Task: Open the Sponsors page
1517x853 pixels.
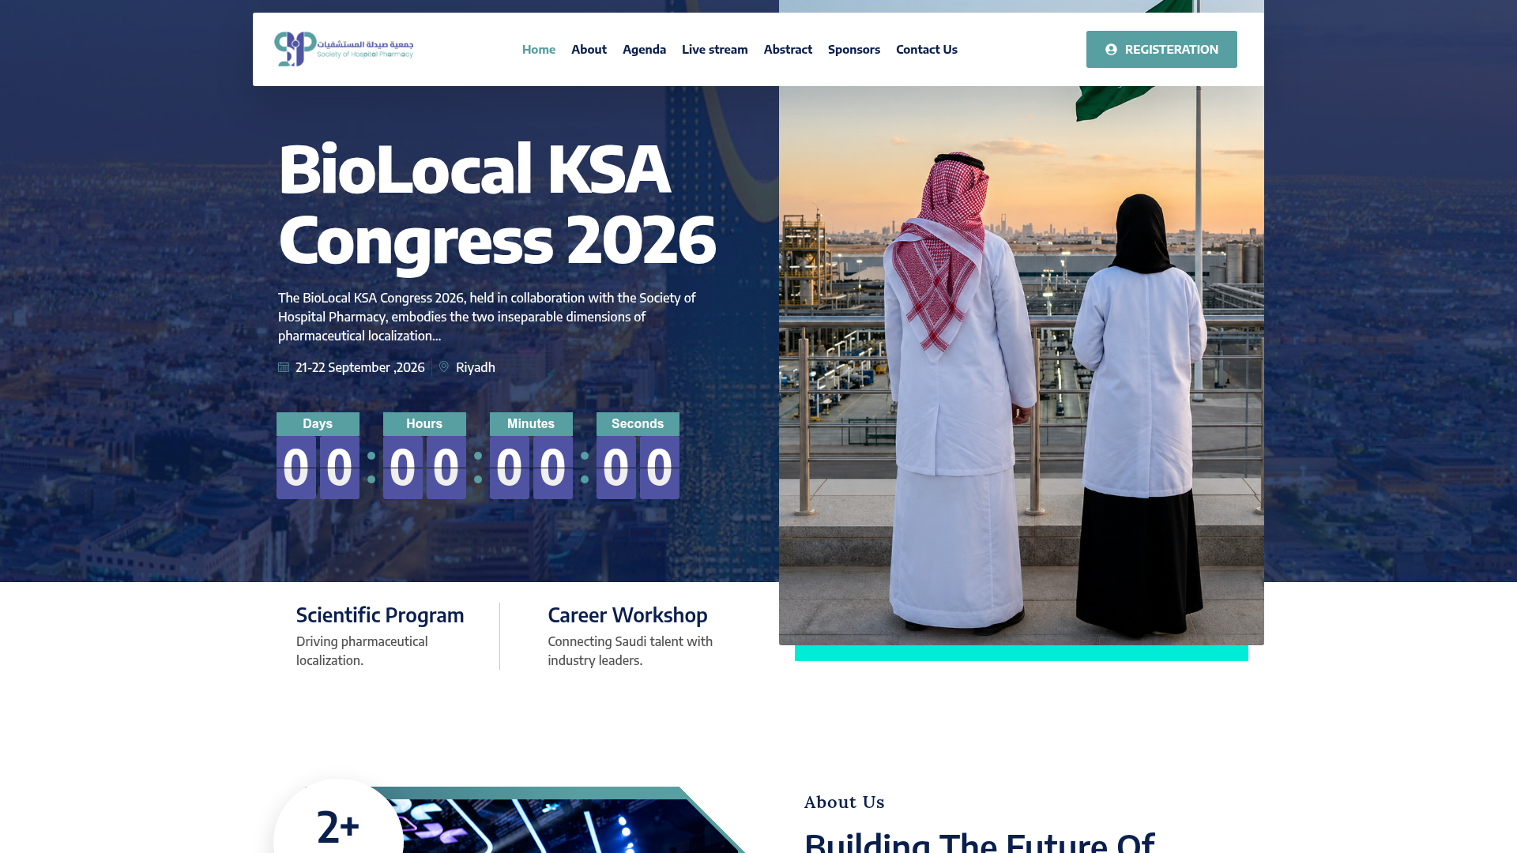Action: point(854,49)
